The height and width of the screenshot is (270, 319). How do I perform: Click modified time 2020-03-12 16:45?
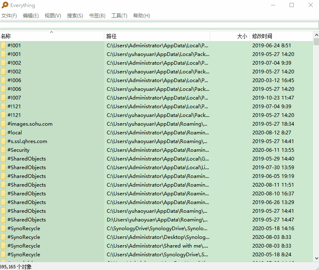[273, 80]
